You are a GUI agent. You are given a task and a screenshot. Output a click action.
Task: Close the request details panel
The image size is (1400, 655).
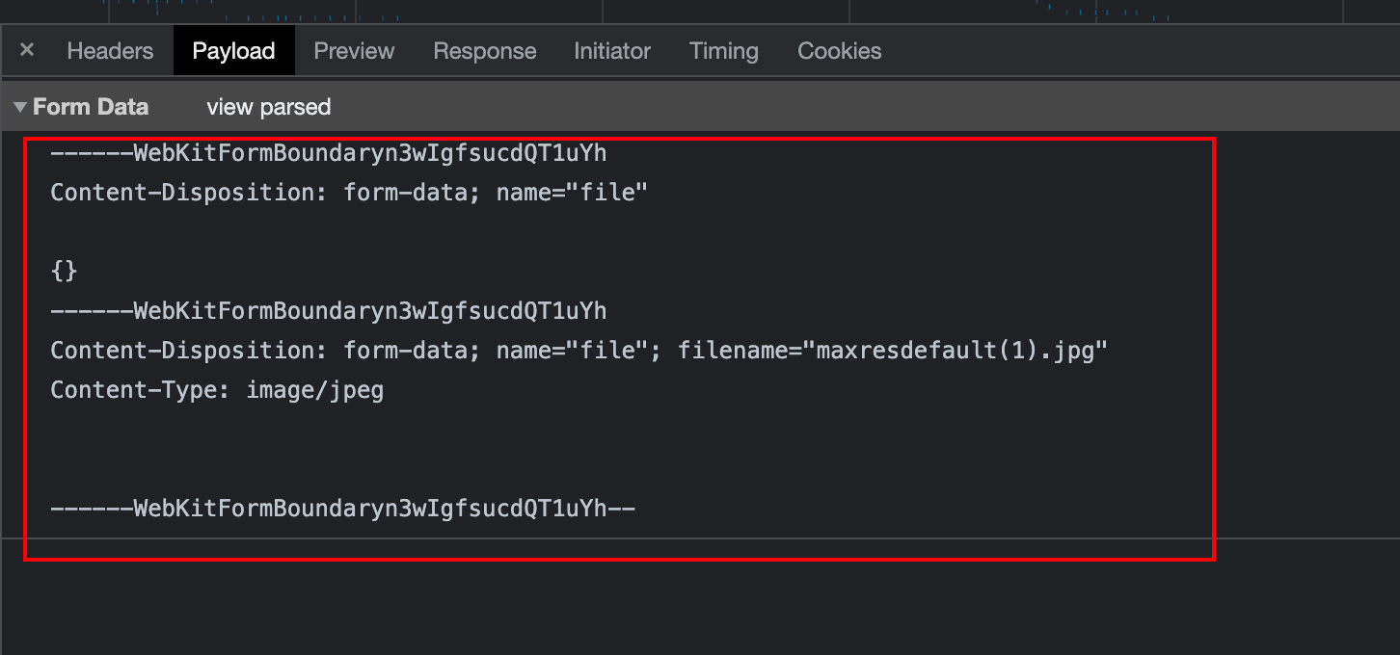(27, 50)
